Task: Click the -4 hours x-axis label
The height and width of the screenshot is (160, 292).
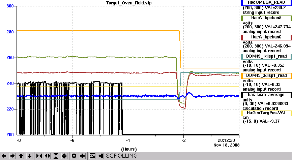Action: 128,140
